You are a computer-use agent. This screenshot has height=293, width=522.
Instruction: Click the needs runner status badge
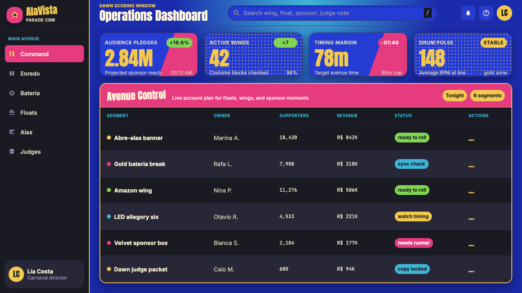(414, 243)
